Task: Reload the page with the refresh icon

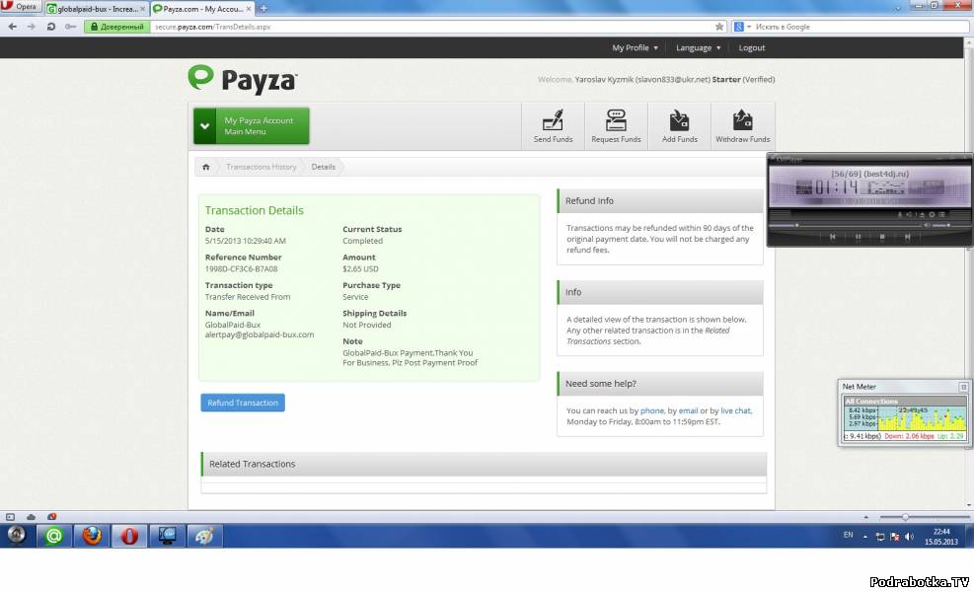Action: tap(50, 27)
